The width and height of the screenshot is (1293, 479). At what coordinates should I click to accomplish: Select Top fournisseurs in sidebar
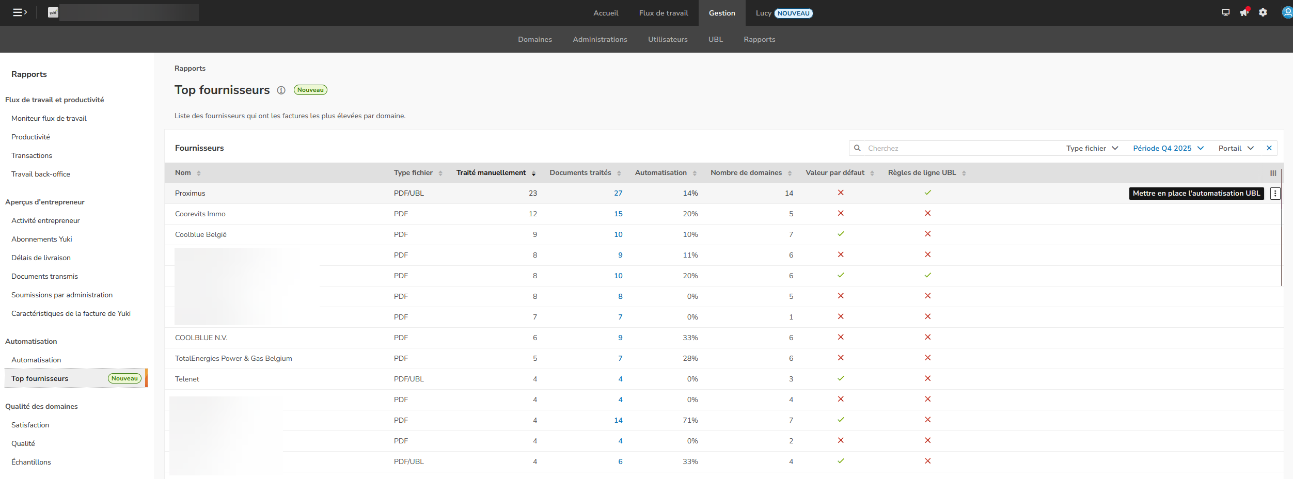(76, 378)
